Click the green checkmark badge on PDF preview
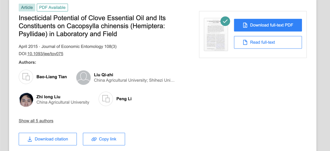The height and width of the screenshot is (151, 330). click(x=225, y=21)
